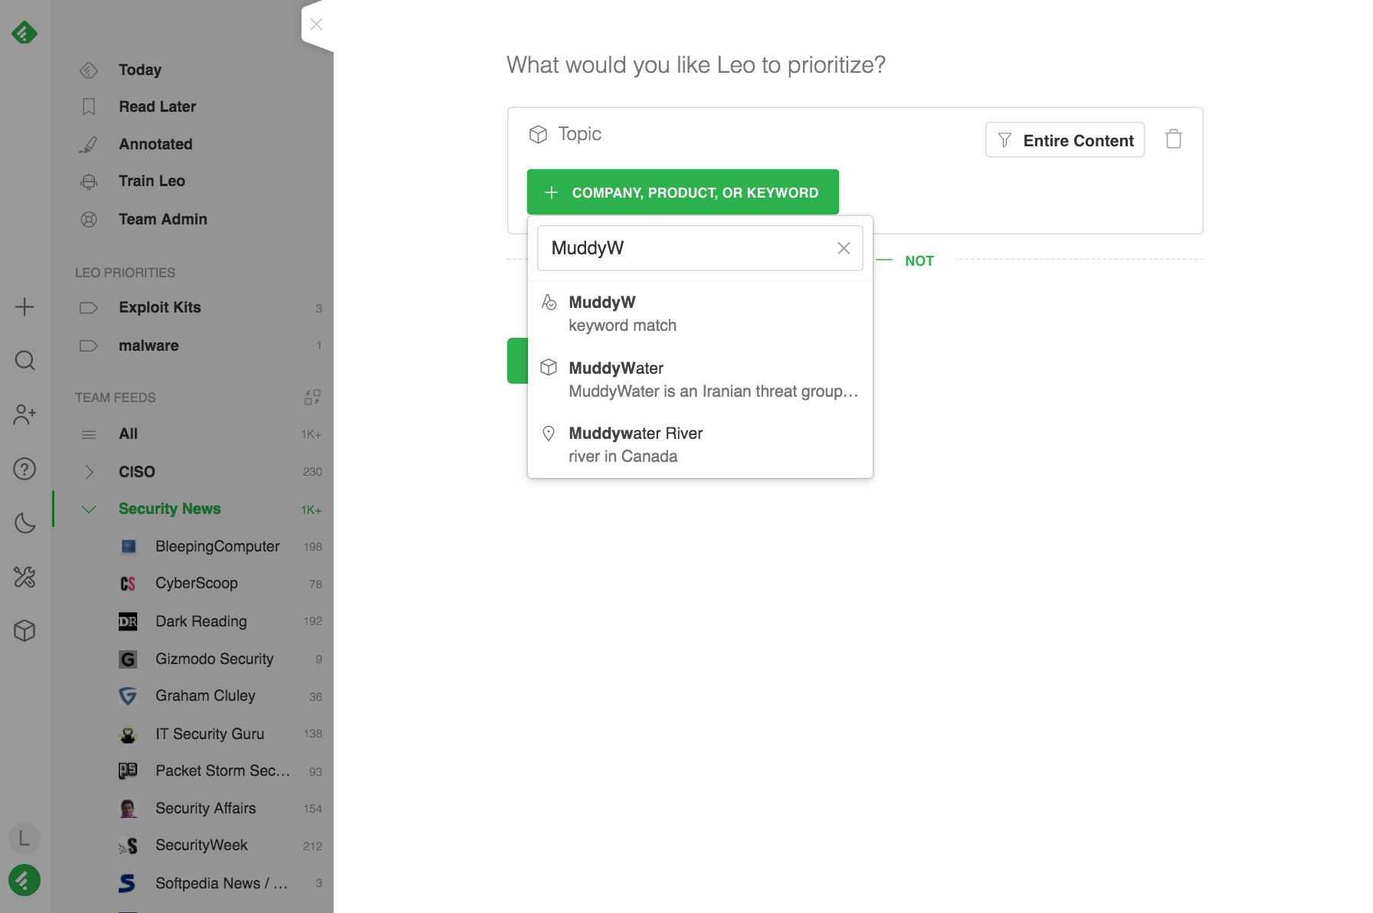Open Entire Content filter dropdown
This screenshot has width=1373, height=913.
coord(1065,140)
